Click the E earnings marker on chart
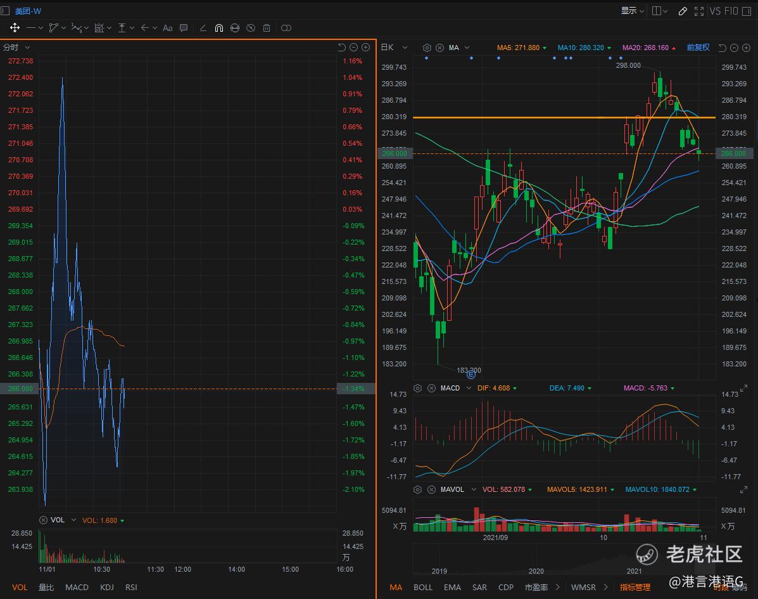Viewport: 758px width, 599px height. click(x=471, y=374)
